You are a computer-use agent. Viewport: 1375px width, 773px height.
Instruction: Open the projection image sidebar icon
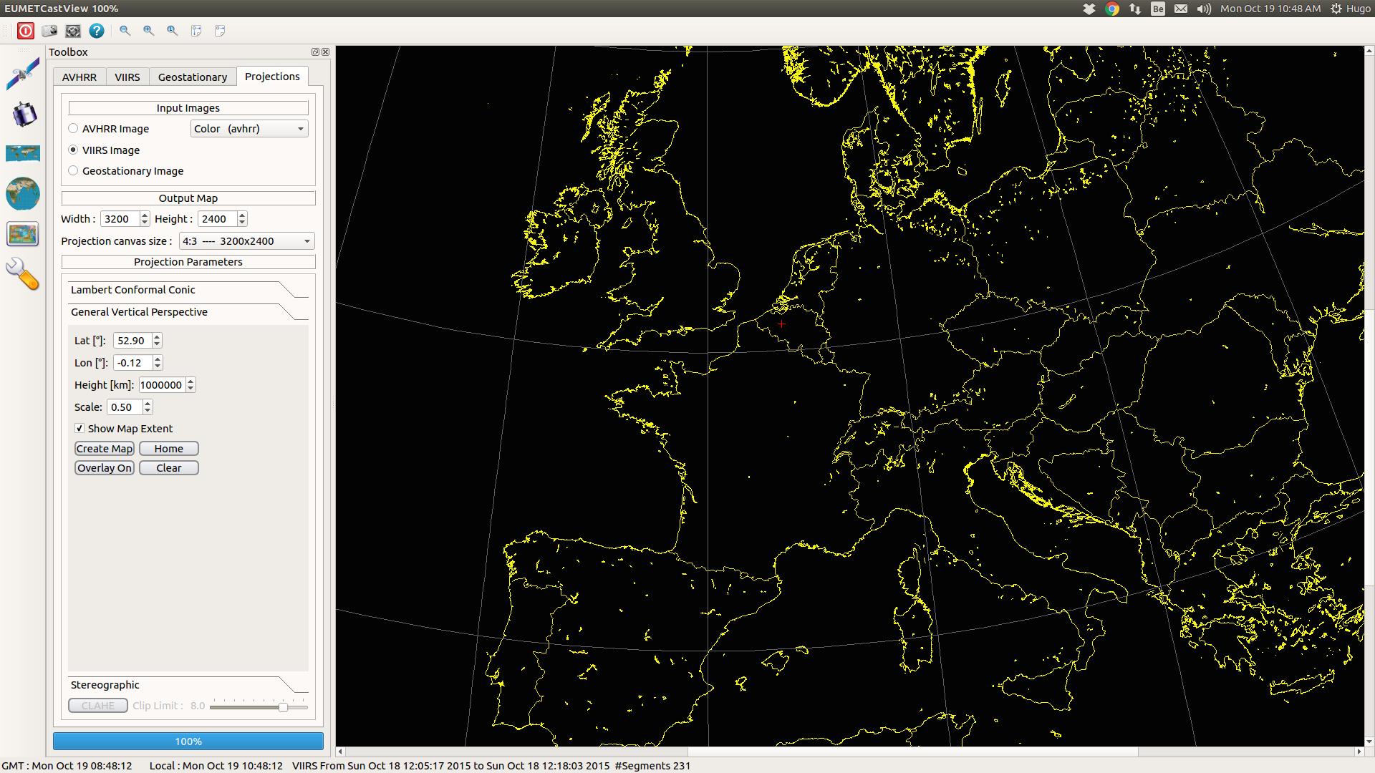(x=23, y=234)
